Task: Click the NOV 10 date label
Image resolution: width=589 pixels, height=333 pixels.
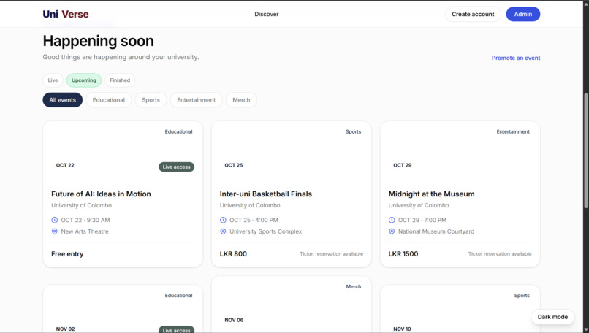Action: tap(402, 329)
